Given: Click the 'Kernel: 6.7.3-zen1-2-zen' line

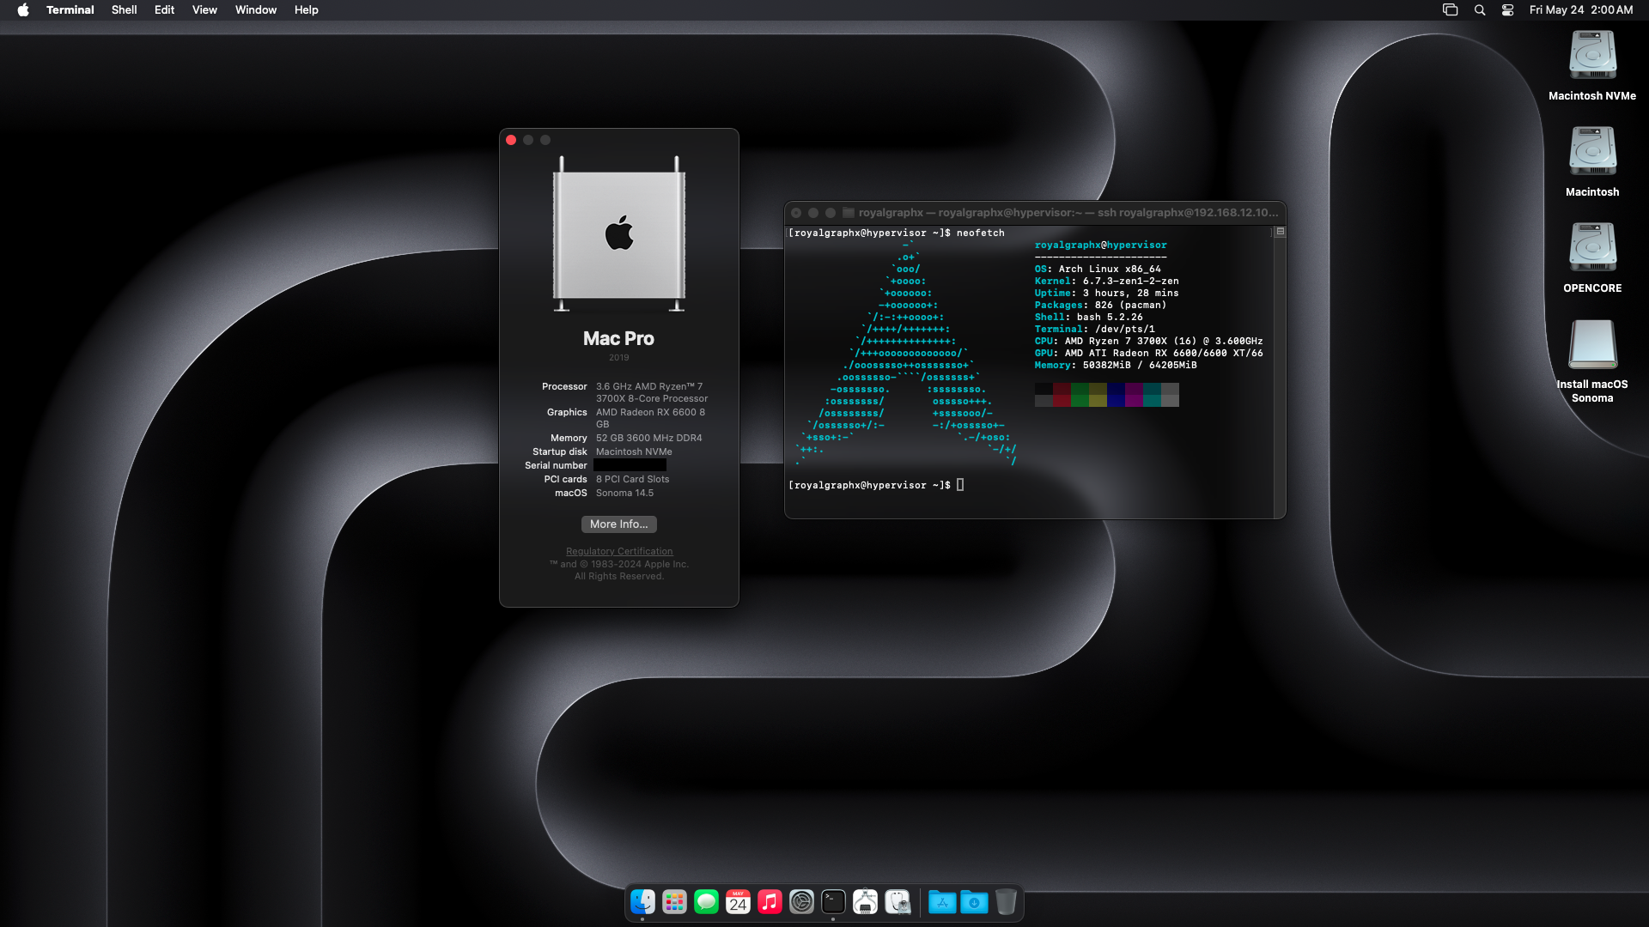Looking at the screenshot, I should pyautogui.click(x=1107, y=281).
